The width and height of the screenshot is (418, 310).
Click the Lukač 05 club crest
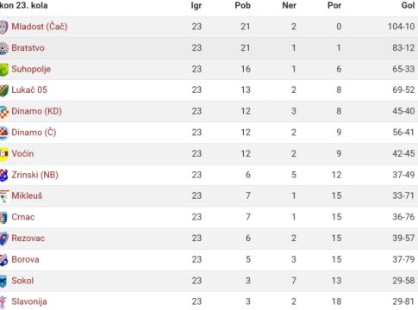(x=3, y=90)
